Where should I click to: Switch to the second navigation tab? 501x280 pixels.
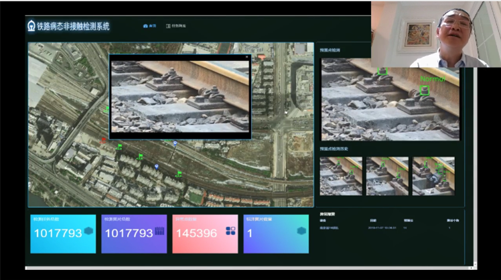176,26
